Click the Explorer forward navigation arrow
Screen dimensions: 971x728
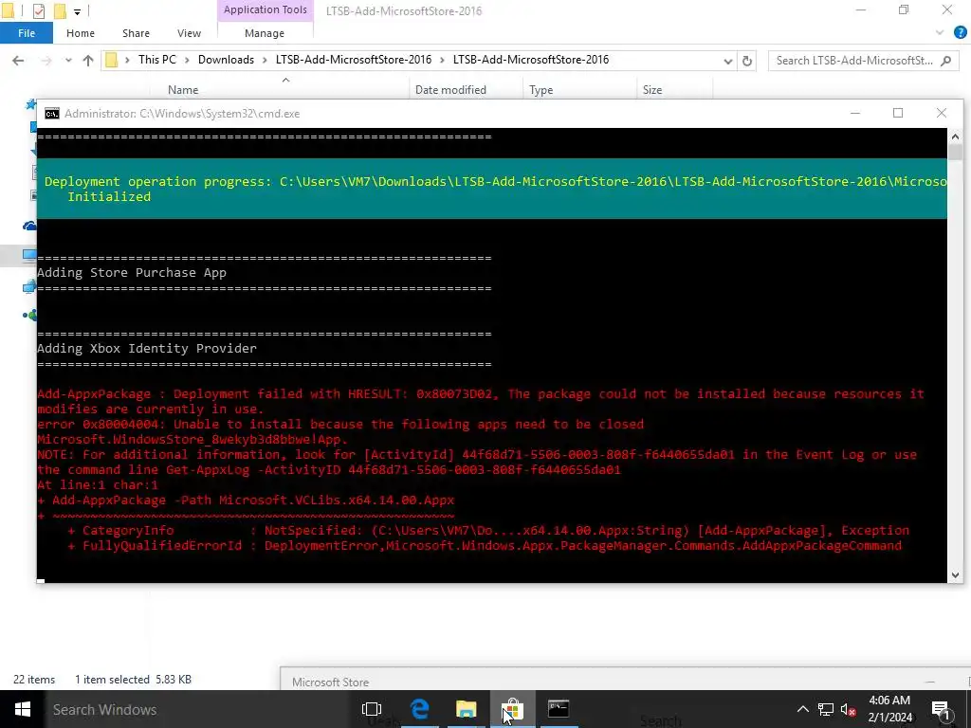tap(46, 60)
